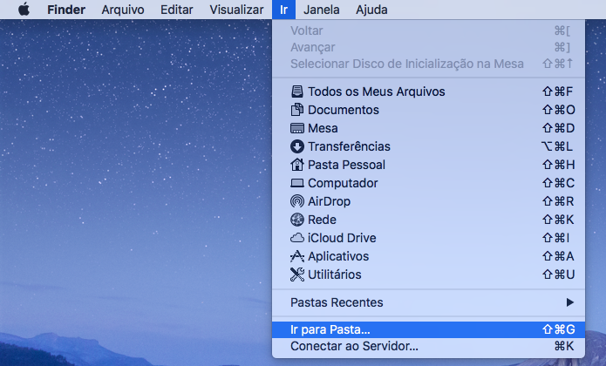Select AirDrop entry text
Viewport: 606px width, 366px height.
click(x=329, y=201)
